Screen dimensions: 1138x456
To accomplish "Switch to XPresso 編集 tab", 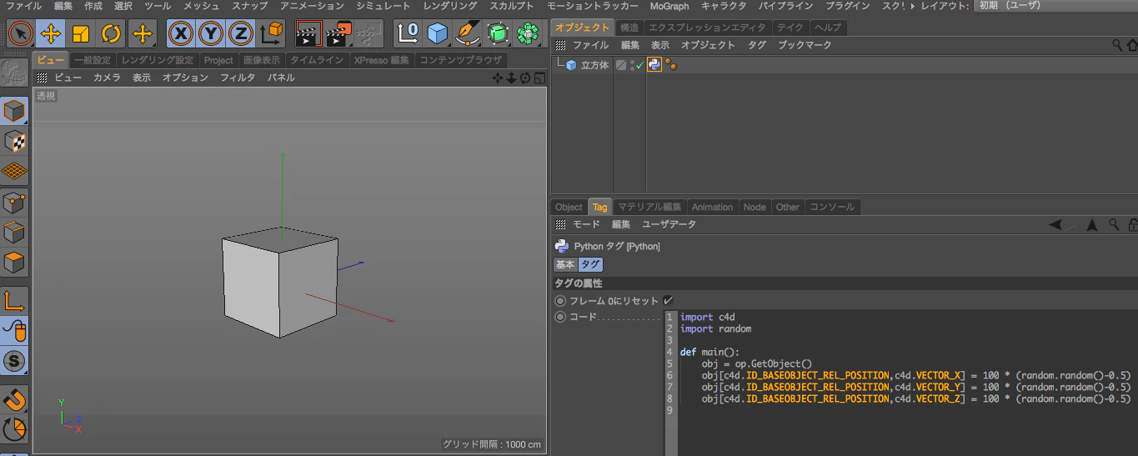I will point(381,60).
